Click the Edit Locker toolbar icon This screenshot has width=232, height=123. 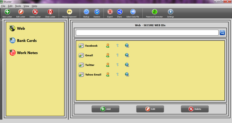tap(21, 12)
